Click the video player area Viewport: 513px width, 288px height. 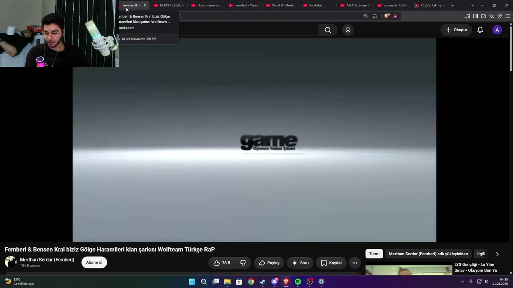[x=254, y=140]
